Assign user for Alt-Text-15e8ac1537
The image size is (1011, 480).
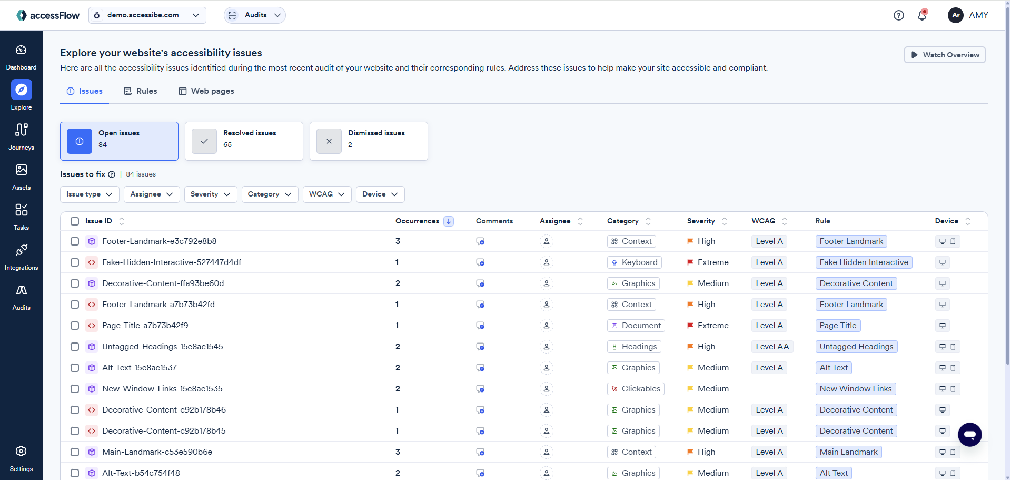(x=547, y=368)
